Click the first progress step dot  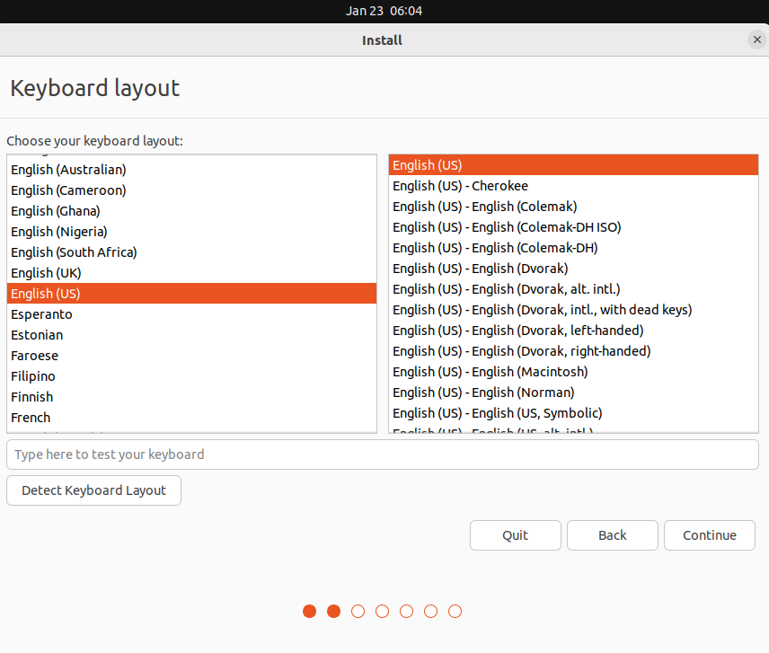pyautogui.click(x=309, y=612)
